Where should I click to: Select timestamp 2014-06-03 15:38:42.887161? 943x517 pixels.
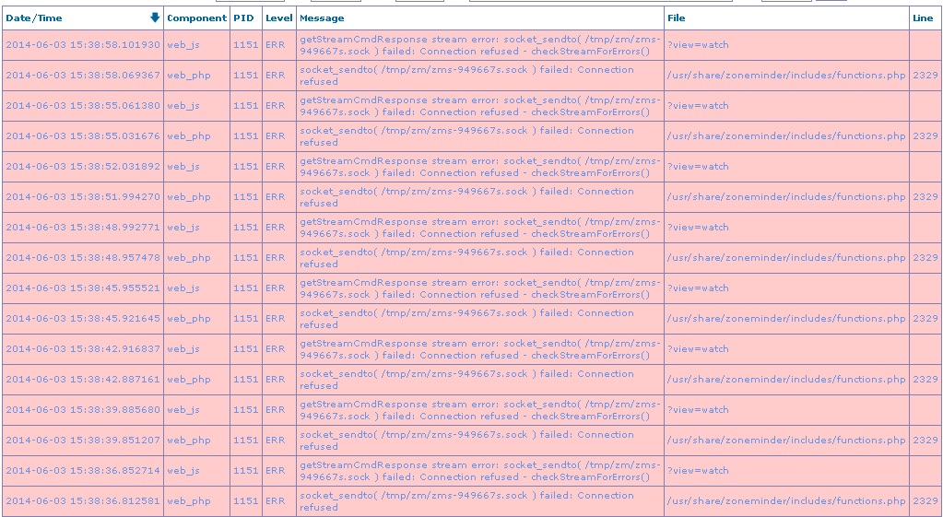pyautogui.click(x=83, y=379)
